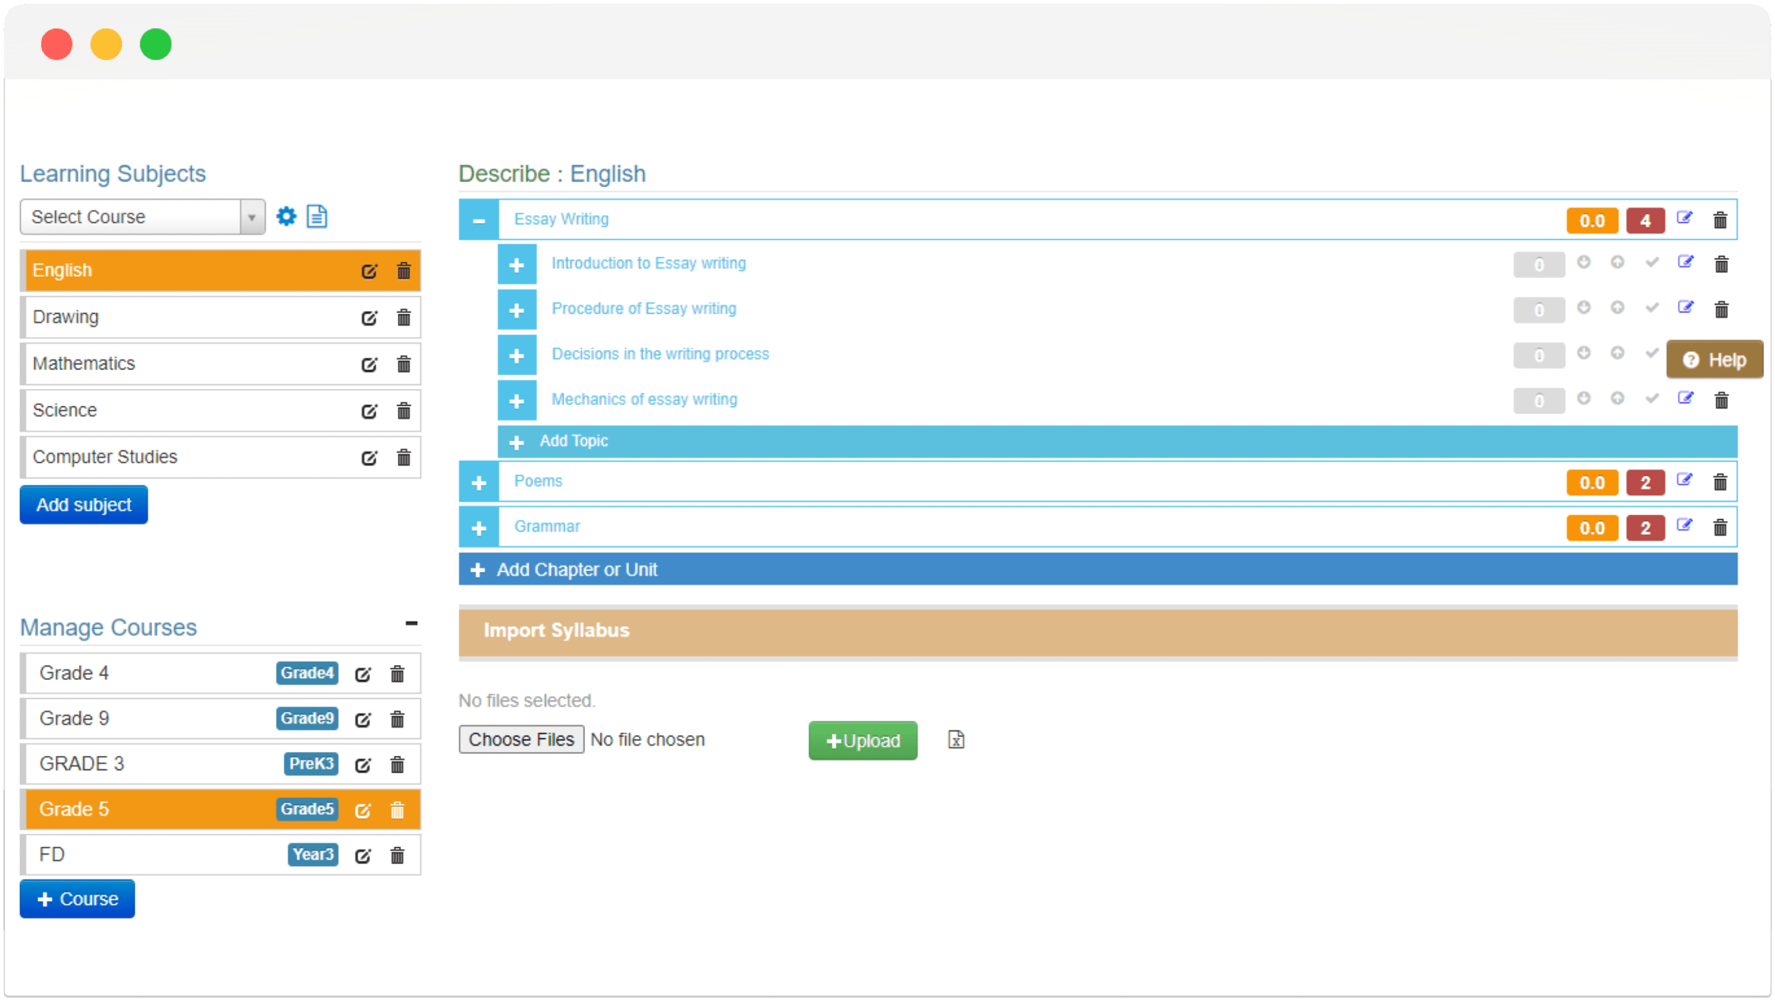This screenshot has width=1775, height=1000.
Task: Expand the Procedure of Essay writing topic
Action: click(517, 310)
